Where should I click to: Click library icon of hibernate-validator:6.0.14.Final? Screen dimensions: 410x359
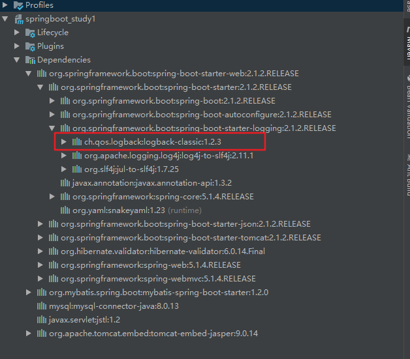click(x=54, y=251)
